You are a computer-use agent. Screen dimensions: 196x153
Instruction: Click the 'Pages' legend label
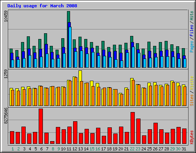click(x=192, y=47)
